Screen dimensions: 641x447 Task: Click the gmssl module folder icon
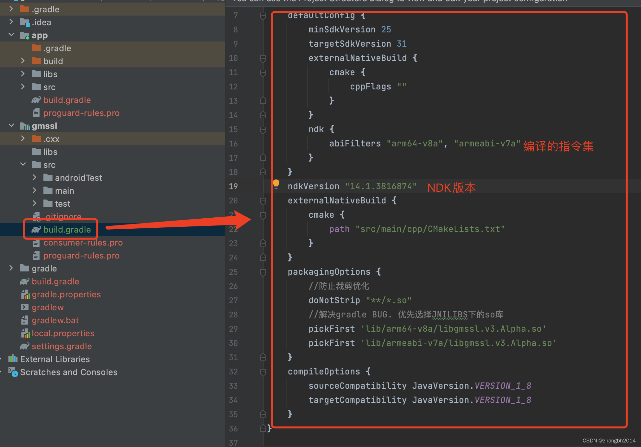(25, 126)
